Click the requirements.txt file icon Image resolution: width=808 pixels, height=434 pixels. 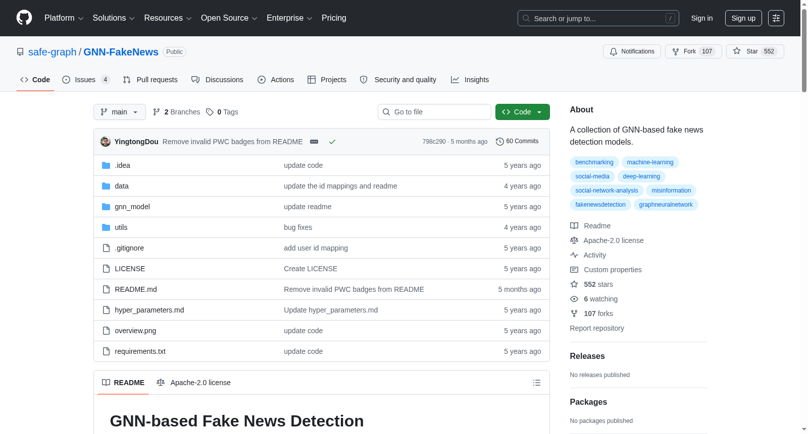click(106, 351)
